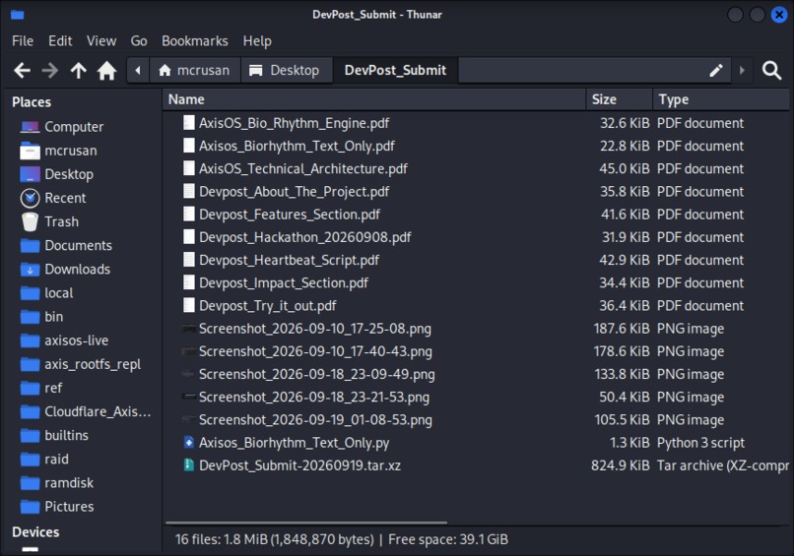The height and width of the screenshot is (556, 794).
Task: Open the View menu
Action: pos(101,41)
